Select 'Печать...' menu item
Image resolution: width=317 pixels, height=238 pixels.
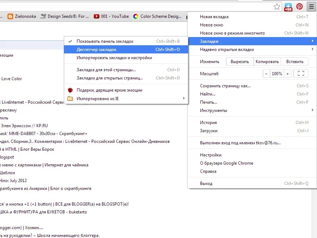pyautogui.click(x=252, y=102)
